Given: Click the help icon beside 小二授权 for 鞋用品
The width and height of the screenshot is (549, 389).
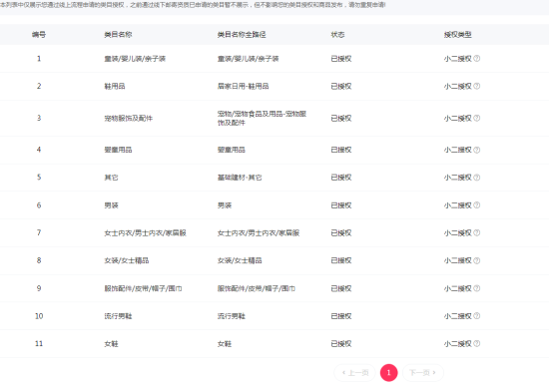Looking at the screenshot, I should coord(476,86).
